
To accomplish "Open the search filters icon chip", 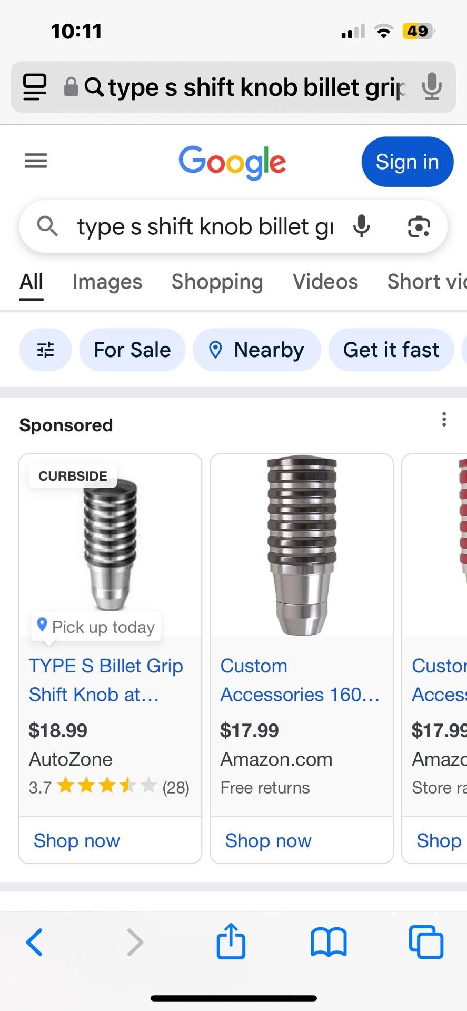I will point(46,350).
